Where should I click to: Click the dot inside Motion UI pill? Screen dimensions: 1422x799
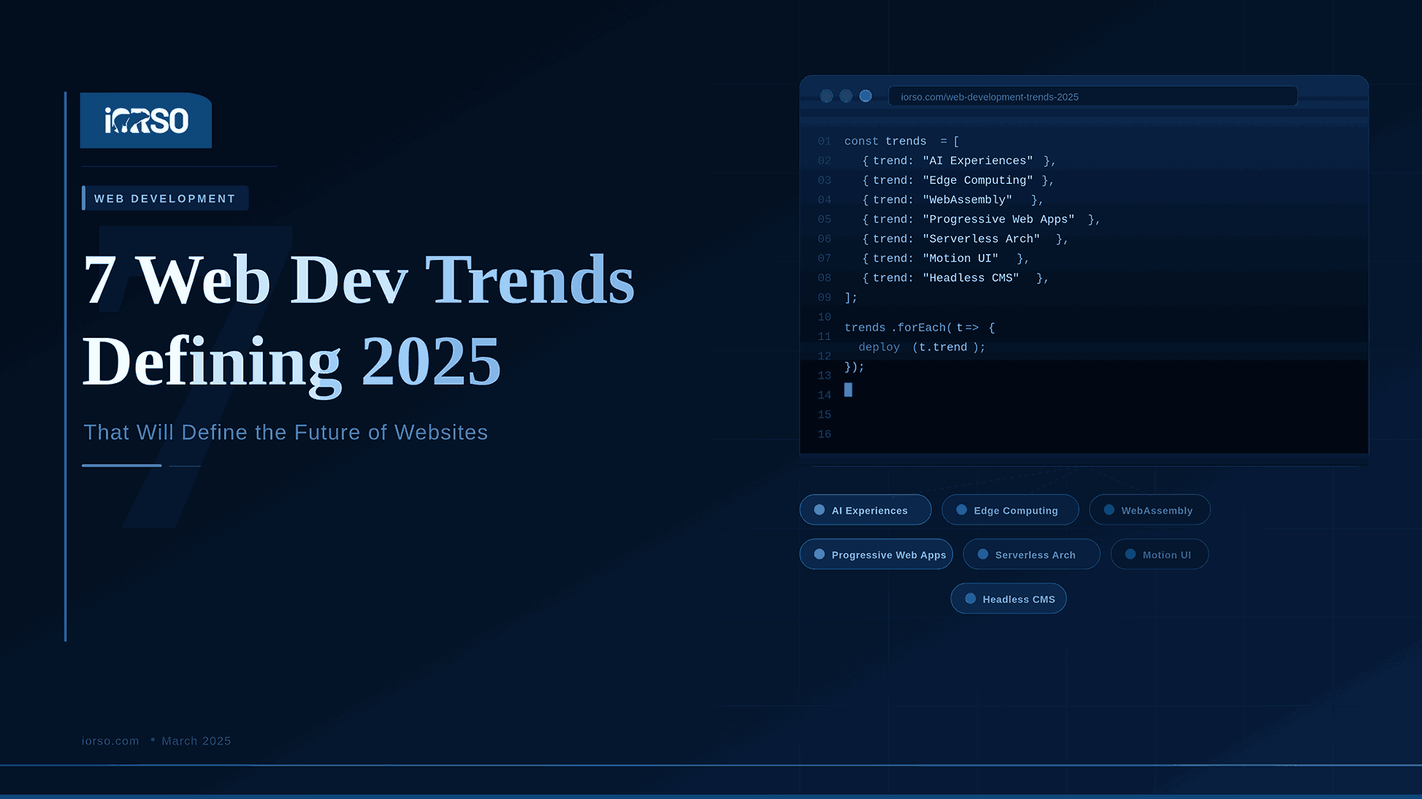pyautogui.click(x=1130, y=555)
